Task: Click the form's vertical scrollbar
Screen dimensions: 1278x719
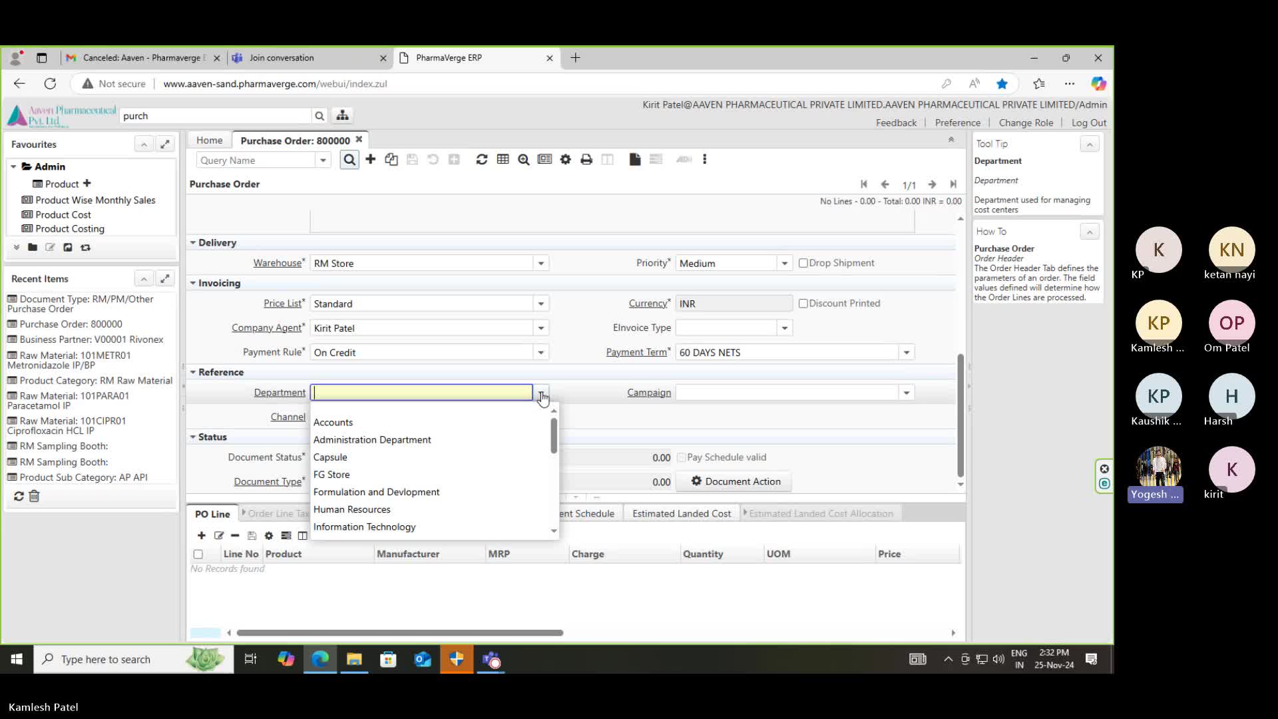Action: click(960, 416)
